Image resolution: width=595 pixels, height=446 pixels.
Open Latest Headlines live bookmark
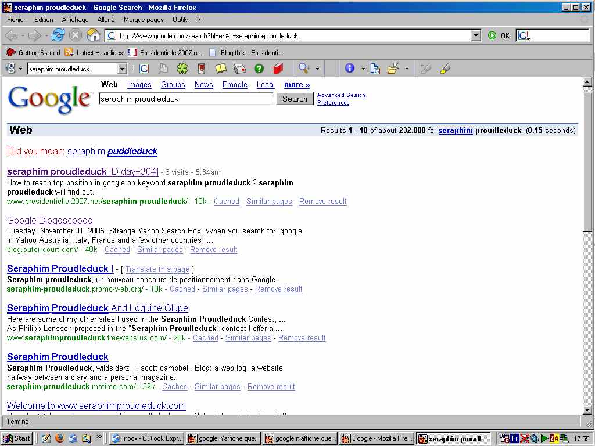(94, 53)
